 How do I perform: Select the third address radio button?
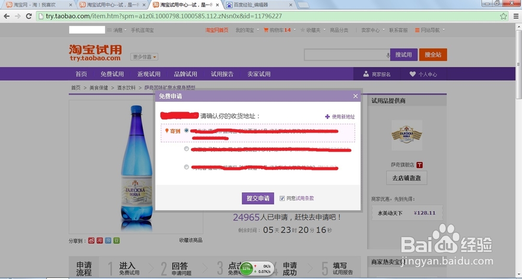click(186, 167)
